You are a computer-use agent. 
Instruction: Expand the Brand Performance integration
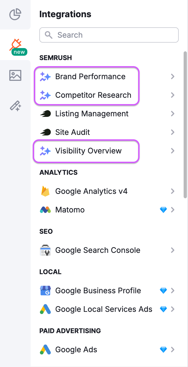[x=172, y=77]
